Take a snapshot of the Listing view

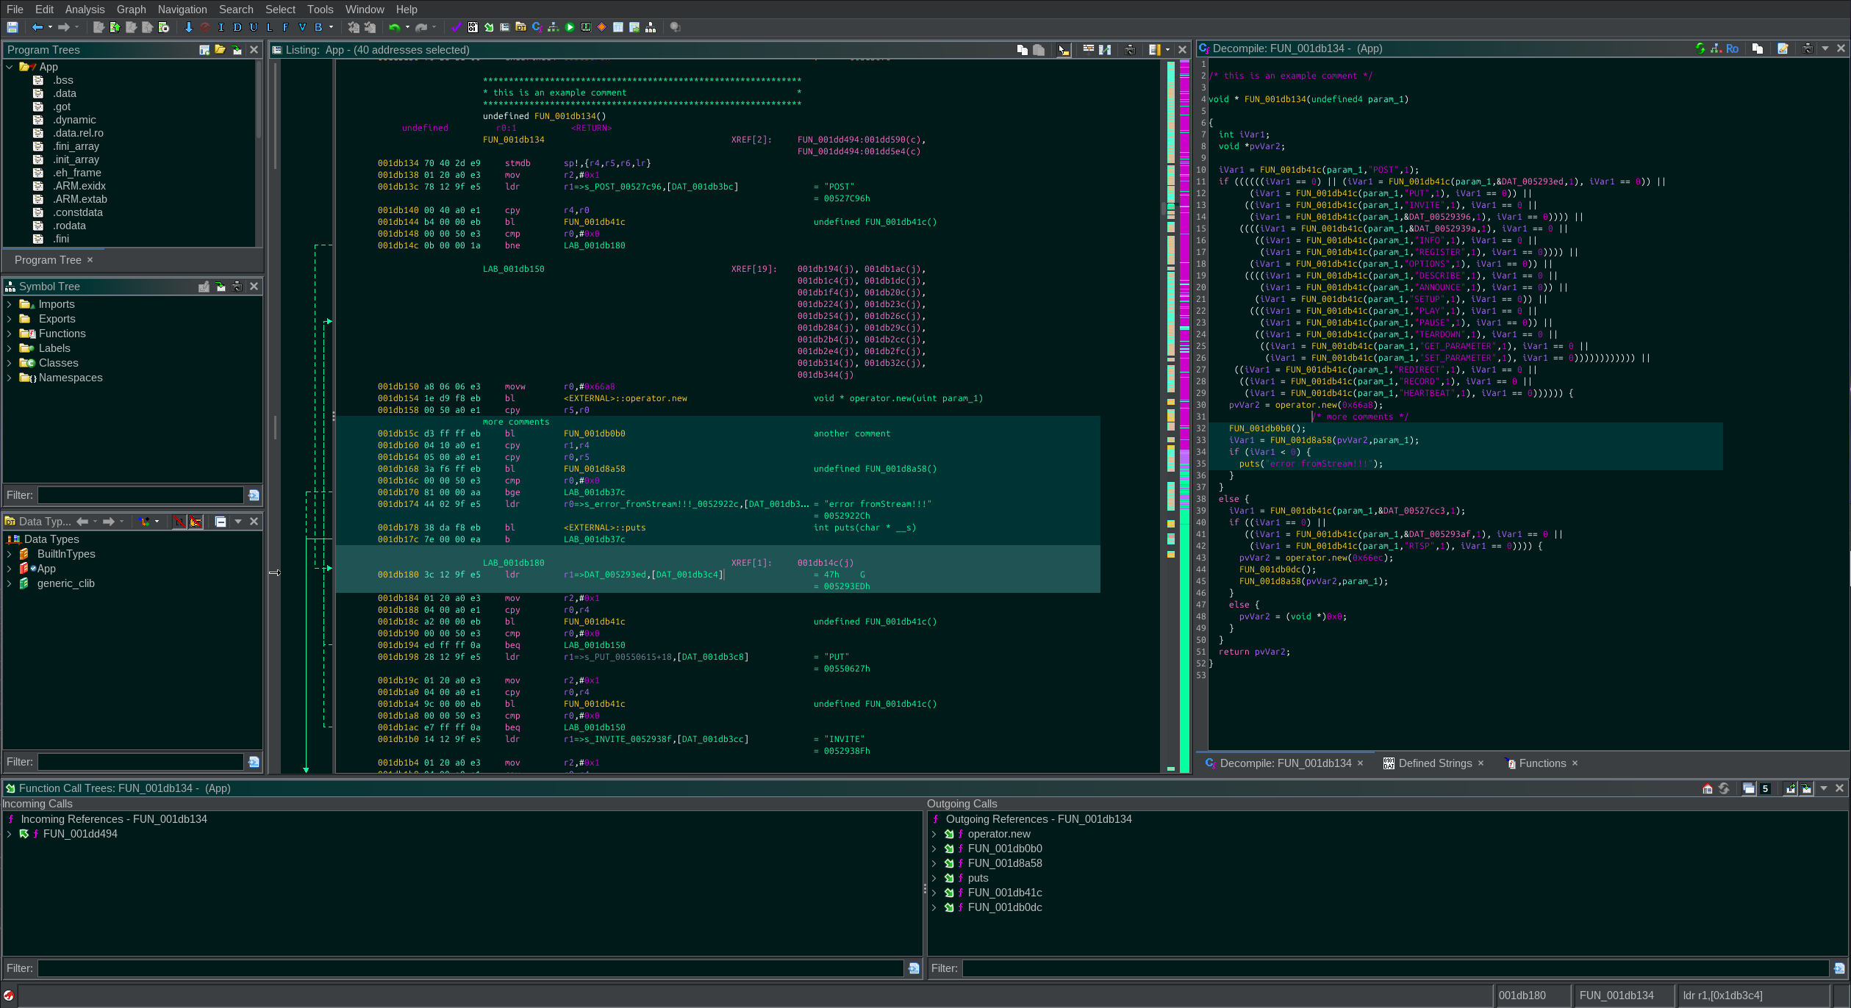pos(1130,49)
